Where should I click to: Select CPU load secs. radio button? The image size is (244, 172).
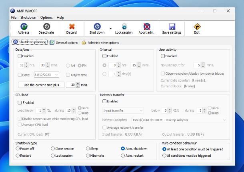80,108
